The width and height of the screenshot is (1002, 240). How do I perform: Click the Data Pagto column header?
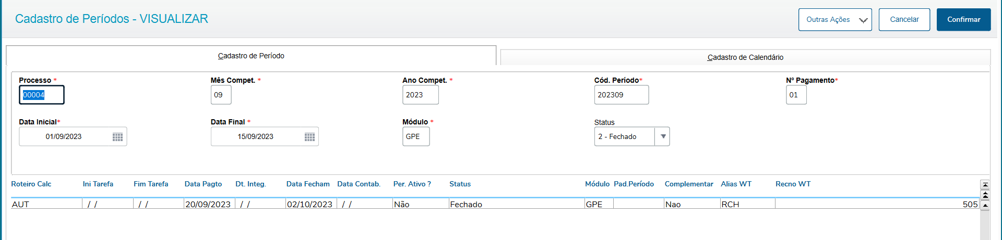[x=203, y=184]
